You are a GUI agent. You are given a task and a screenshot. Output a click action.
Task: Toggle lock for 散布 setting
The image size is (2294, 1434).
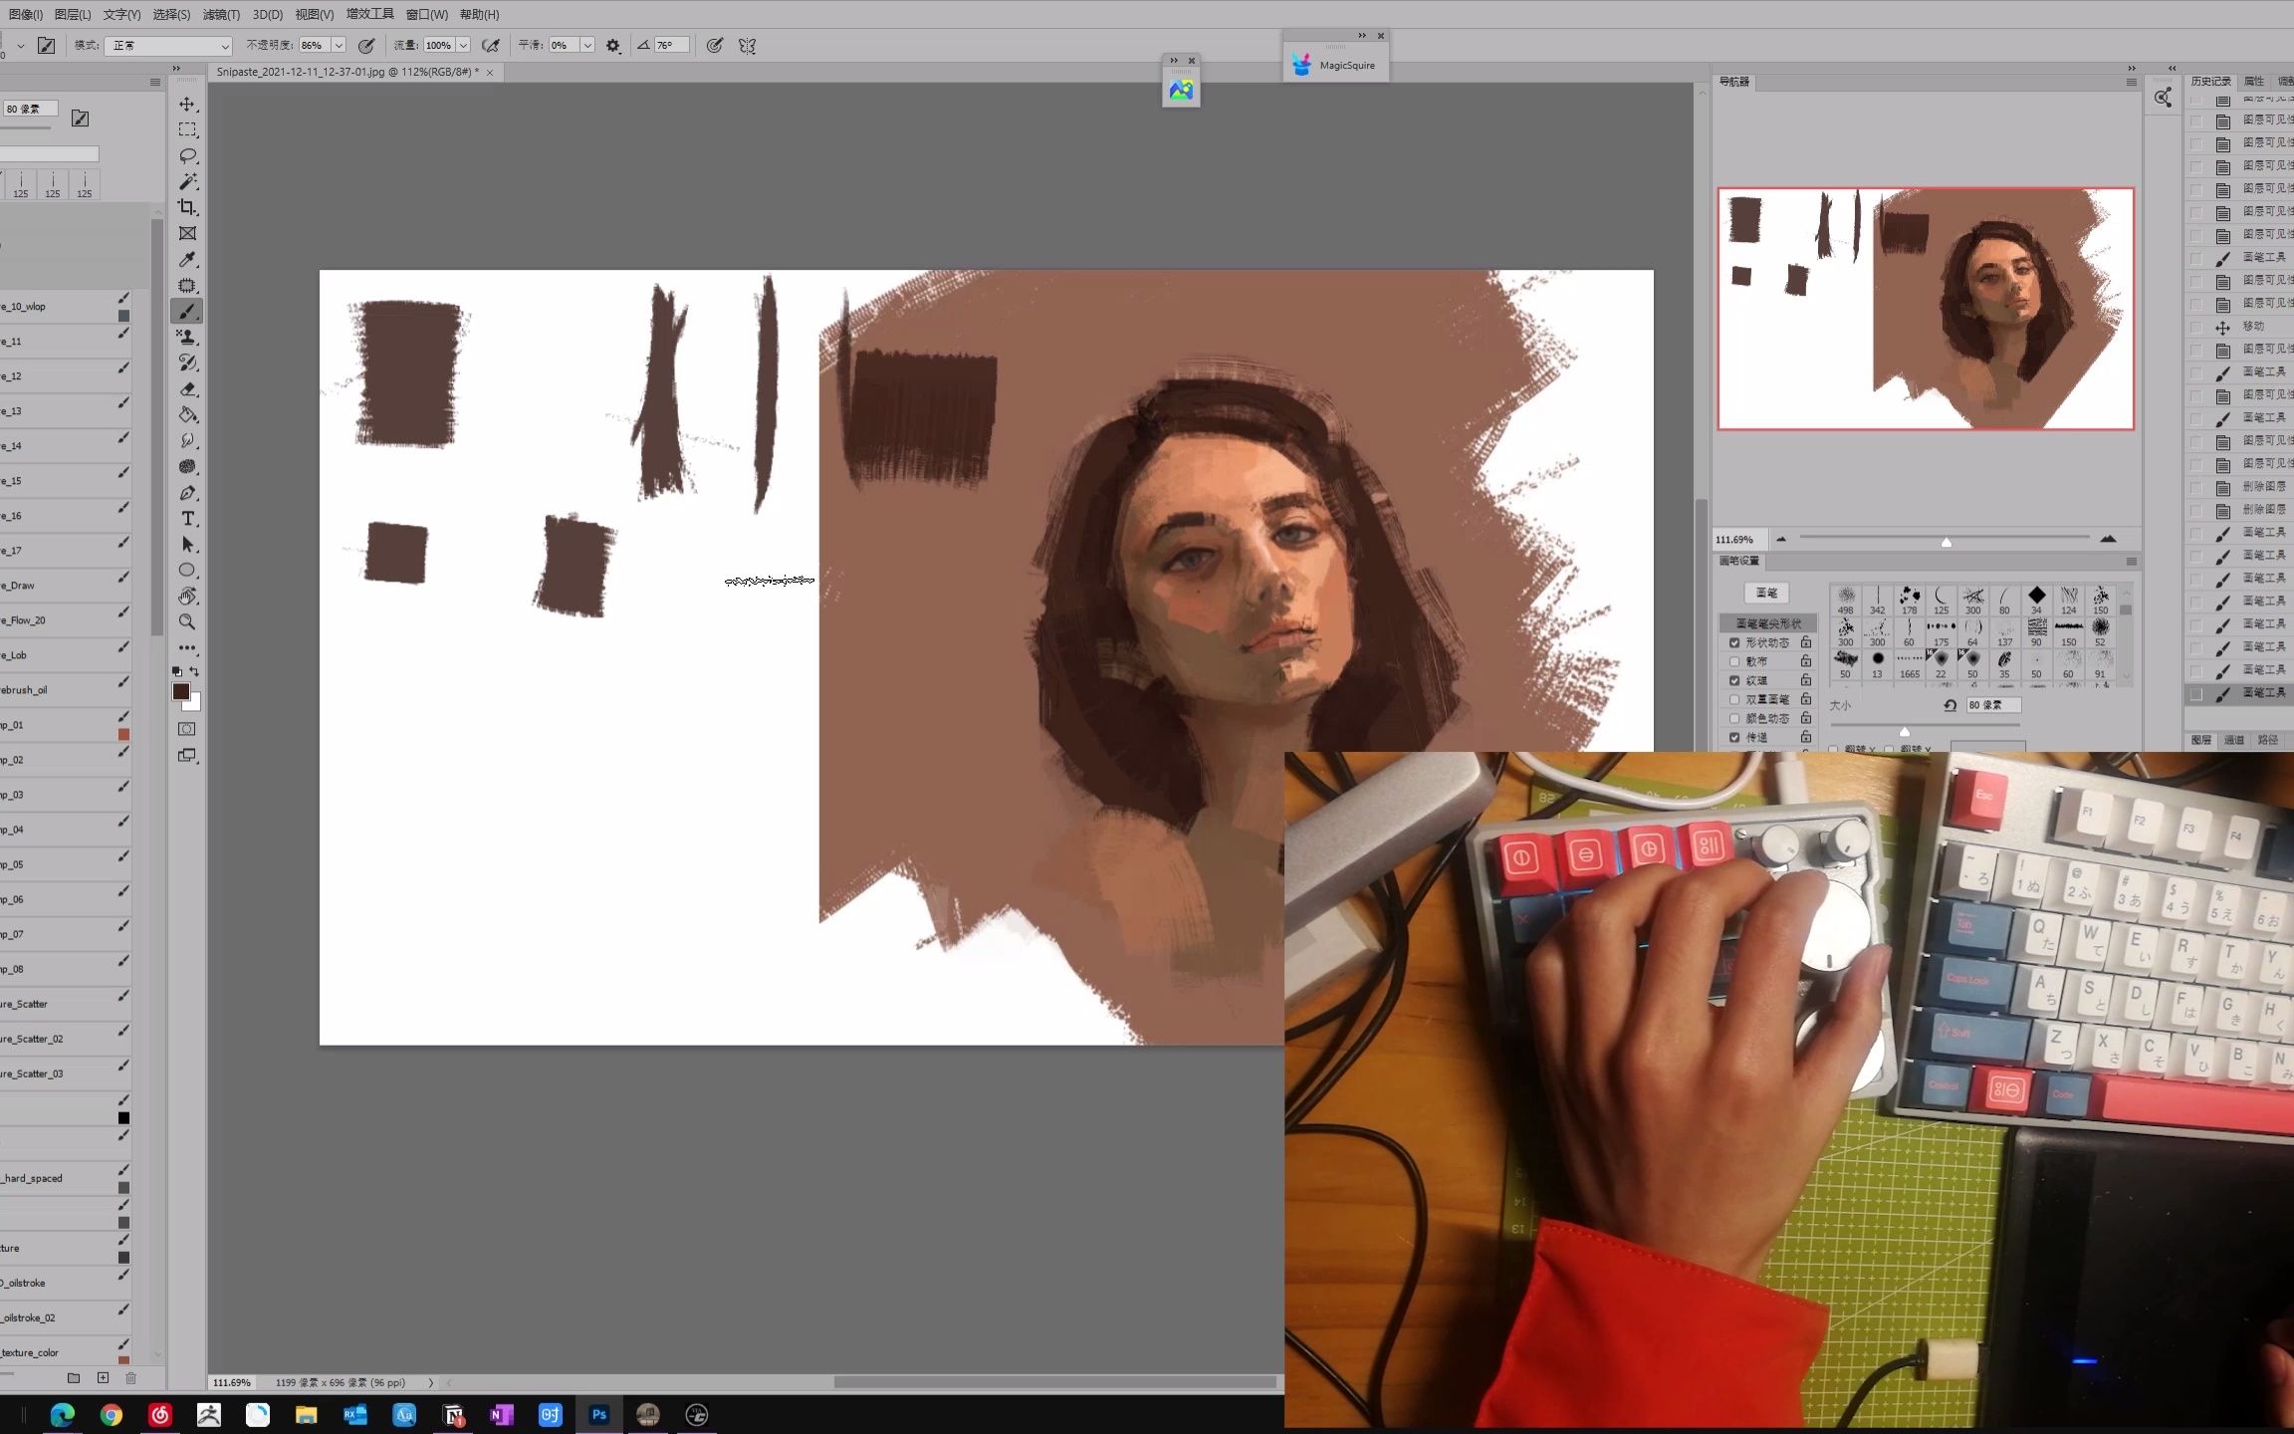point(1806,661)
